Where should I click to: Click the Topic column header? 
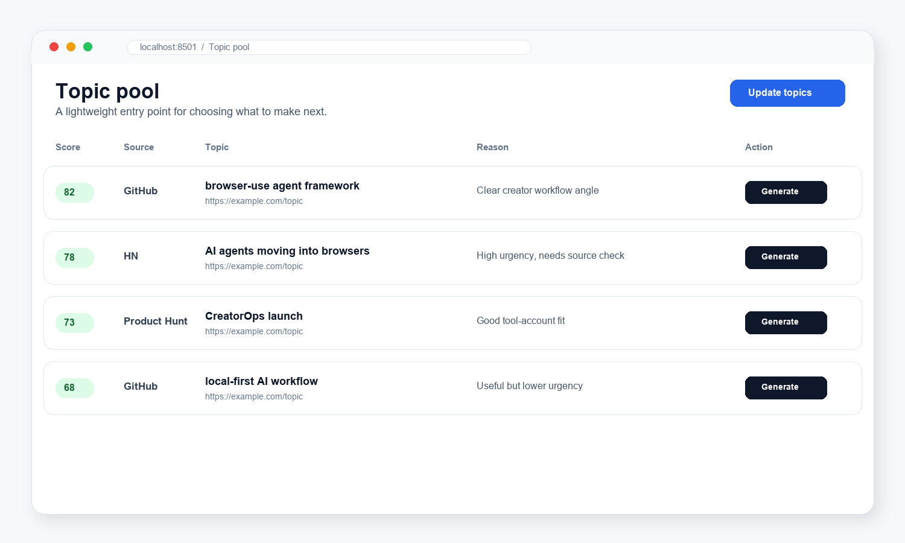click(x=217, y=147)
